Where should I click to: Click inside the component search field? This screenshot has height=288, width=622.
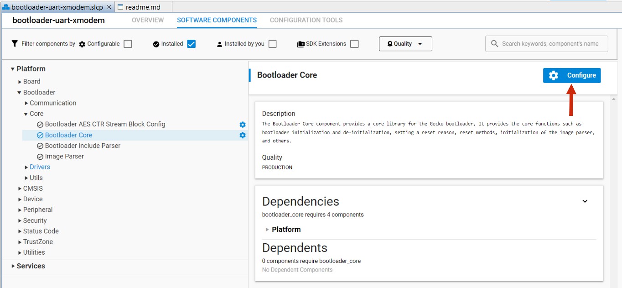pyautogui.click(x=547, y=43)
